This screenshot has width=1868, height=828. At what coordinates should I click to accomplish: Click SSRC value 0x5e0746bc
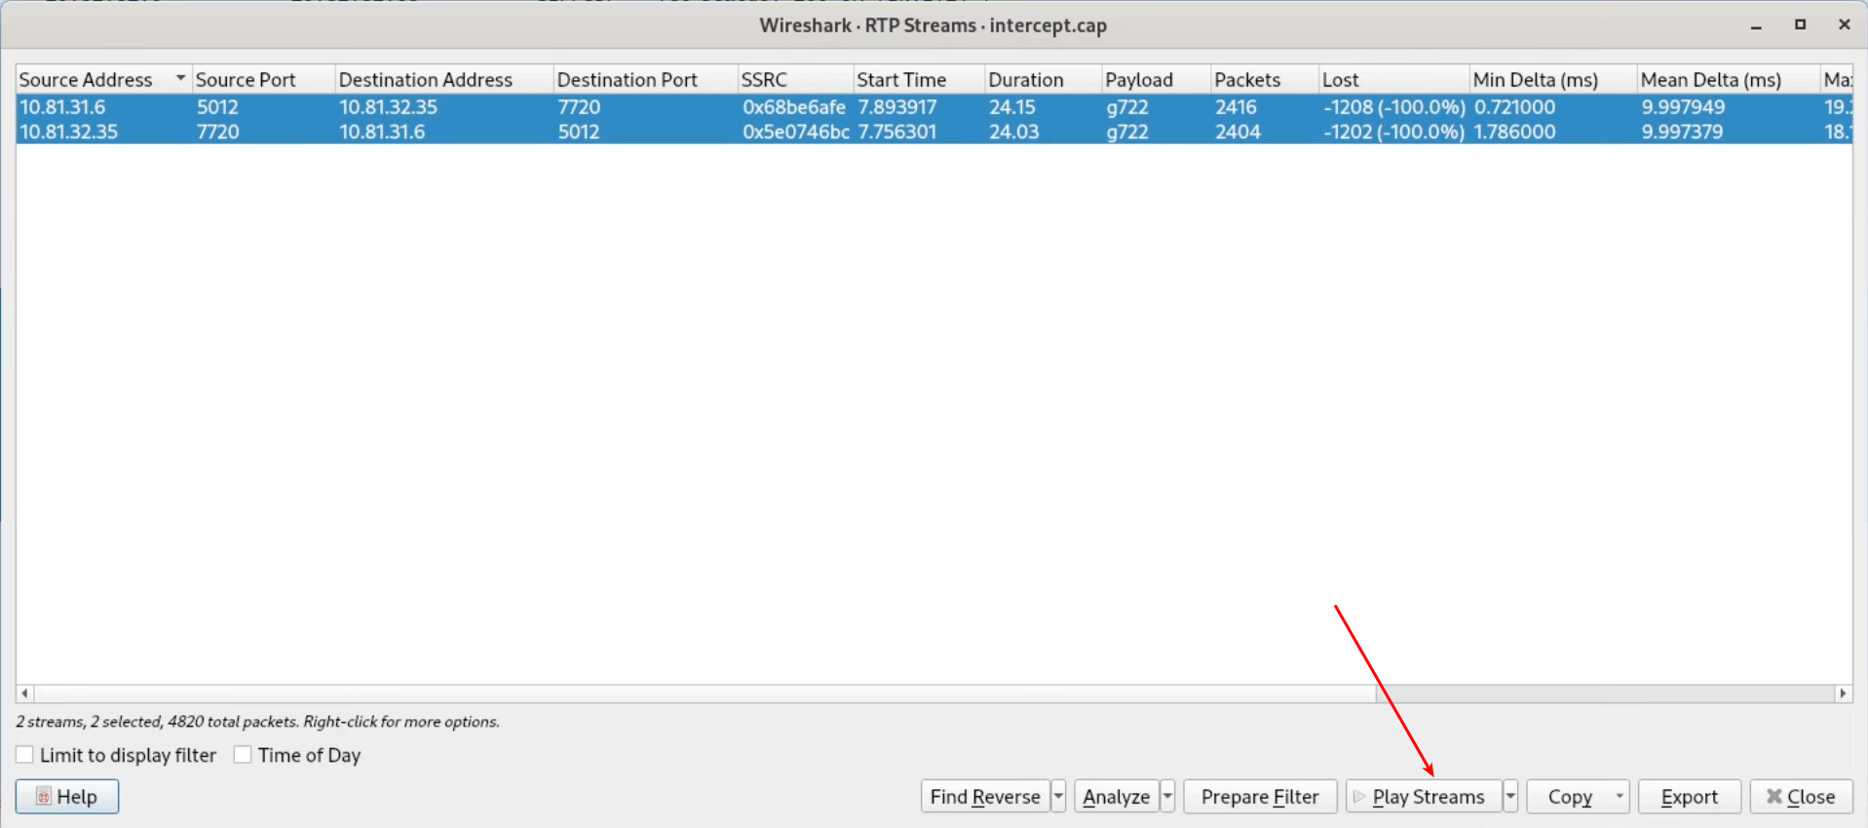pyautogui.click(x=796, y=132)
